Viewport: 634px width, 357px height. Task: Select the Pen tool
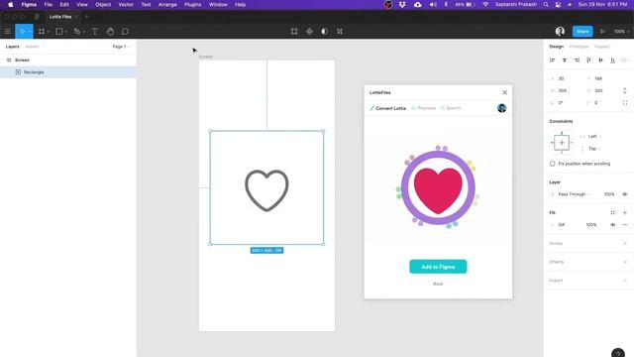(77, 31)
